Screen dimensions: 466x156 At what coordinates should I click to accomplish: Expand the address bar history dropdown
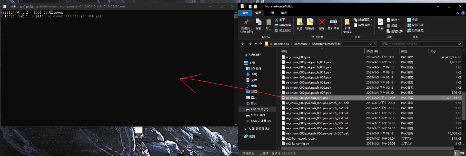(370, 44)
